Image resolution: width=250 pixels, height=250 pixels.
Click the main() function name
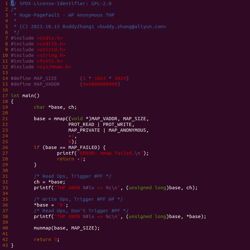click(x=31, y=96)
